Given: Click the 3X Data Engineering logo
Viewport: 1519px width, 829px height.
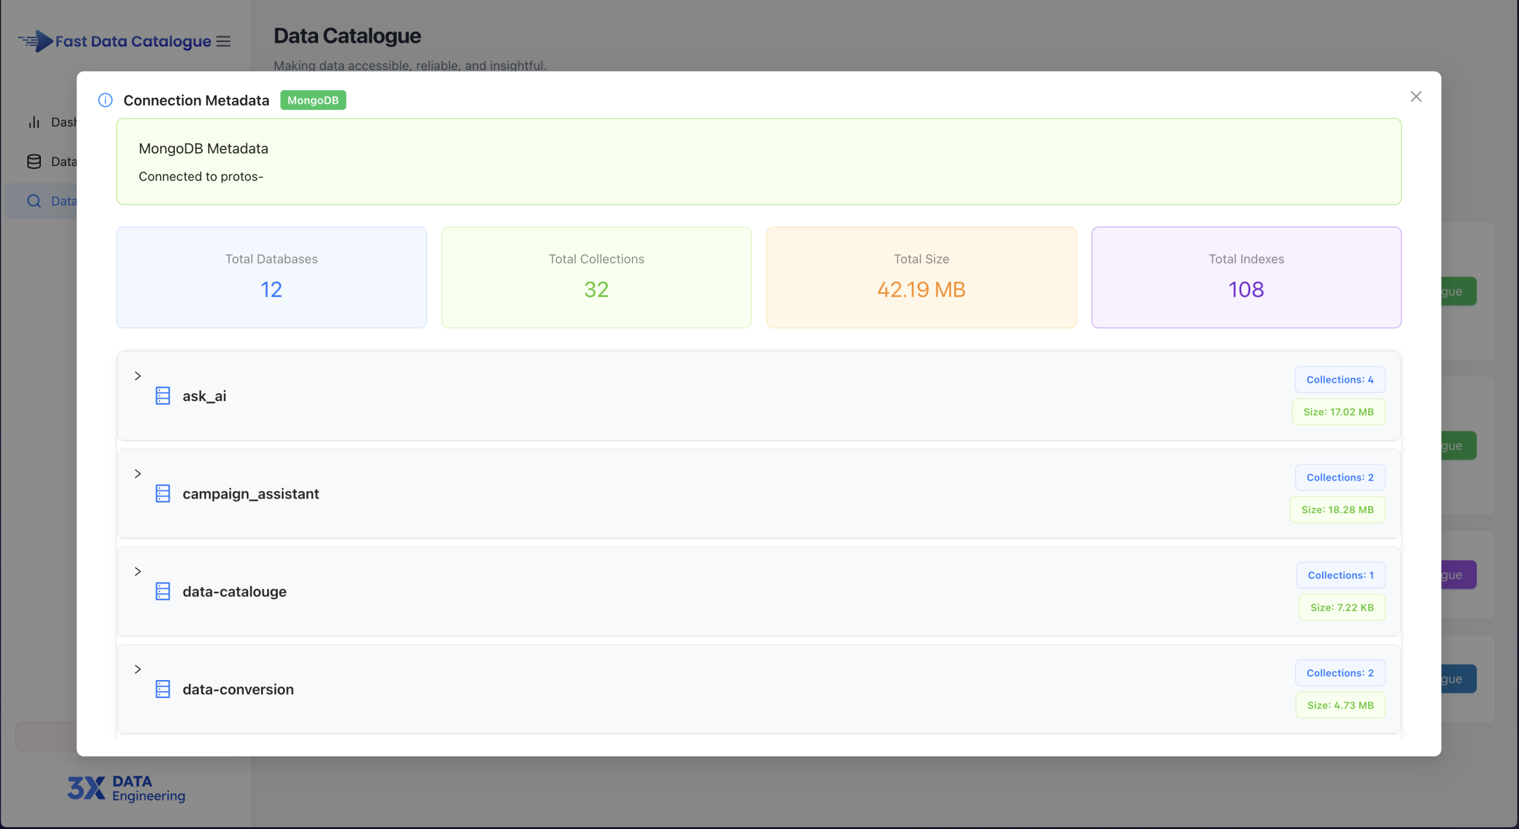Looking at the screenshot, I should click(126, 787).
